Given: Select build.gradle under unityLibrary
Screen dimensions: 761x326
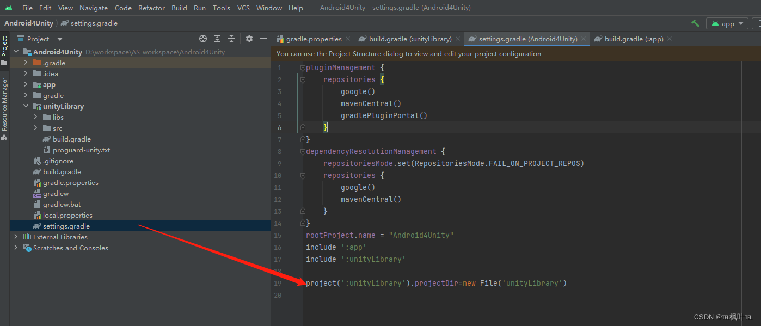Looking at the screenshot, I should click(x=71, y=139).
